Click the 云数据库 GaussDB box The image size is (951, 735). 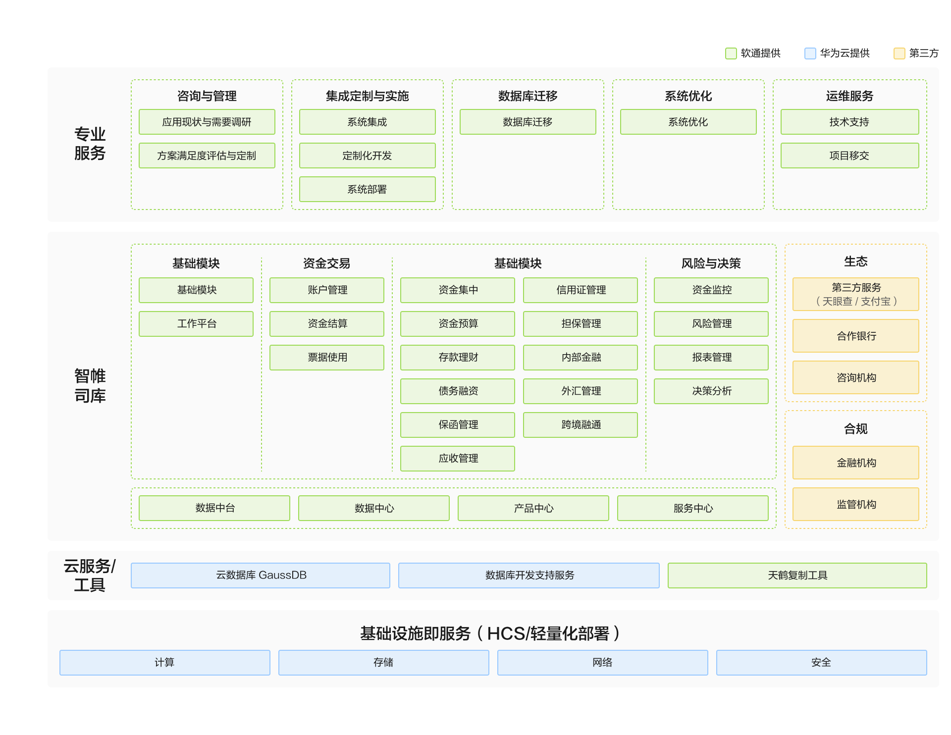(261, 576)
